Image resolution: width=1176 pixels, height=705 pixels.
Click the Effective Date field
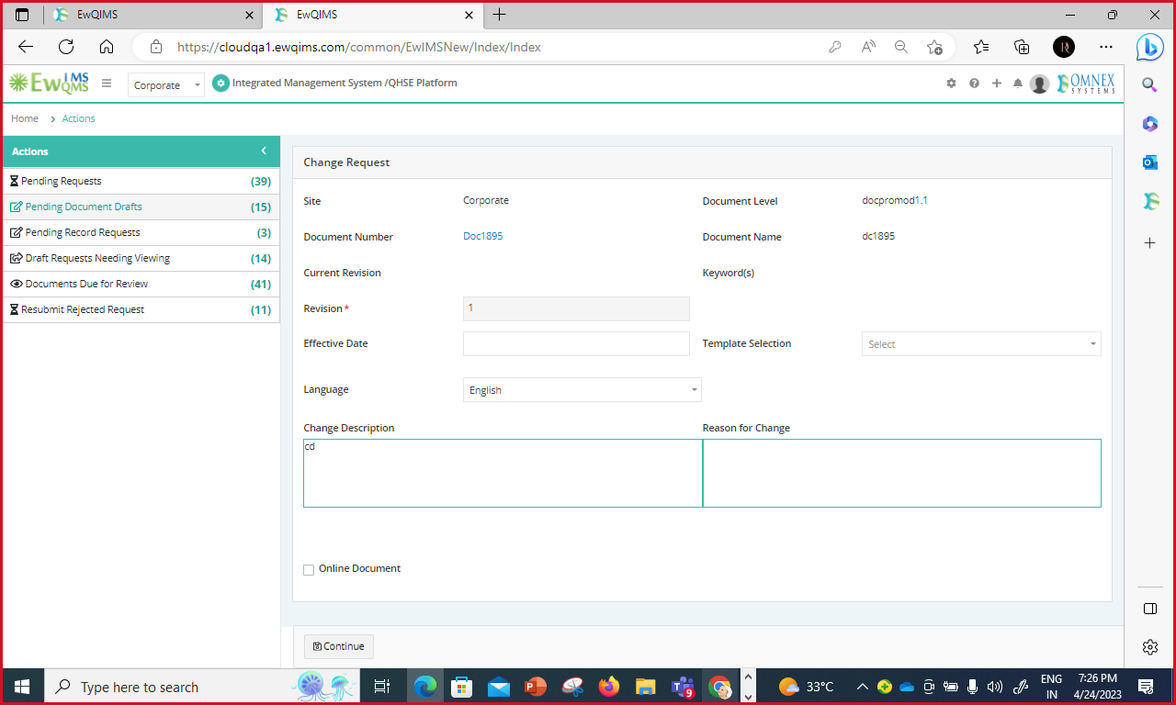576,343
